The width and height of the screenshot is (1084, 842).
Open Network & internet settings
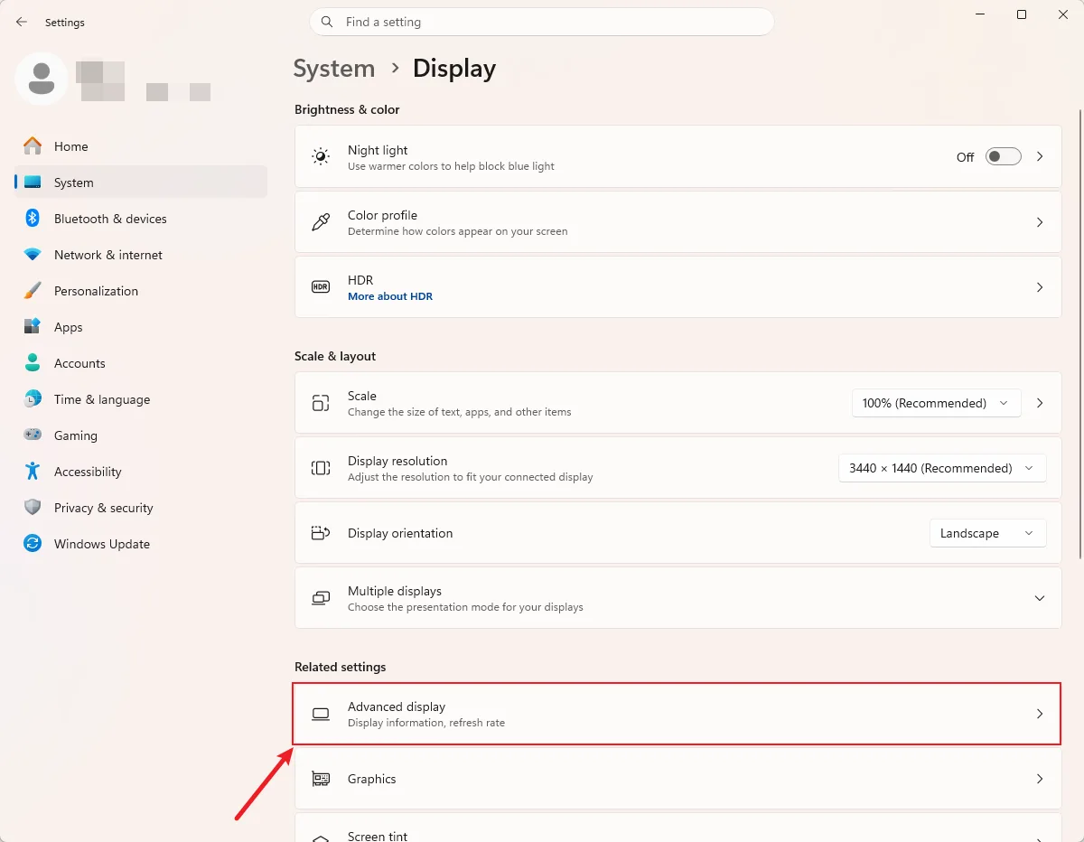(141, 255)
